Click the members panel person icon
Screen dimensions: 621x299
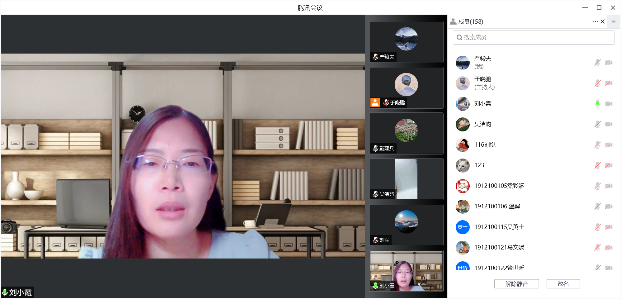point(453,21)
